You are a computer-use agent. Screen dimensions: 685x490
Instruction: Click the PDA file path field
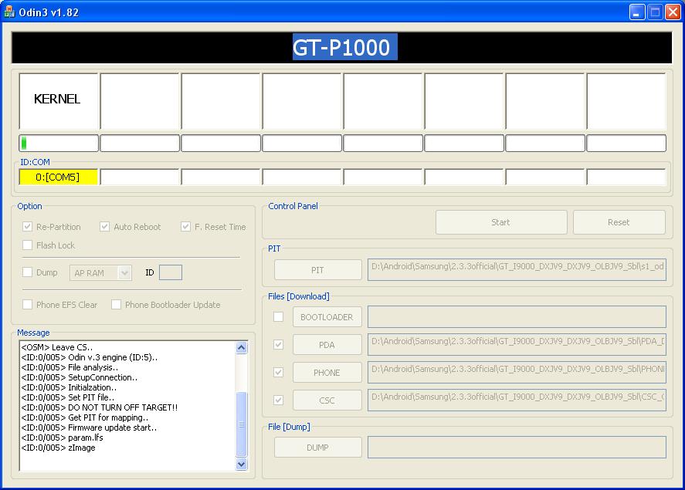(x=517, y=345)
